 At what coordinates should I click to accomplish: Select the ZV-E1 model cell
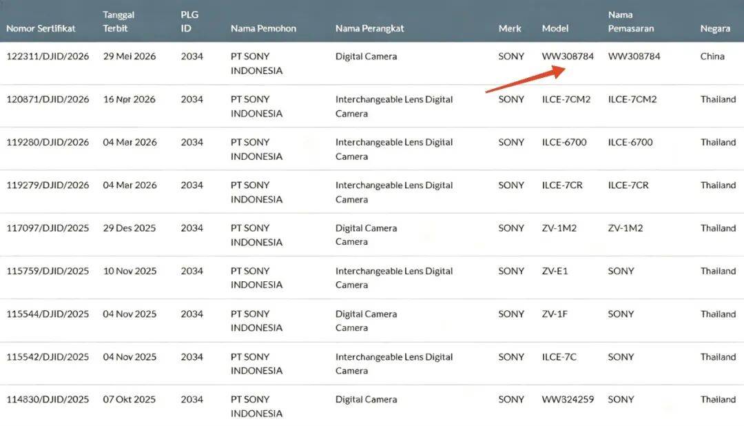pyautogui.click(x=555, y=271)
